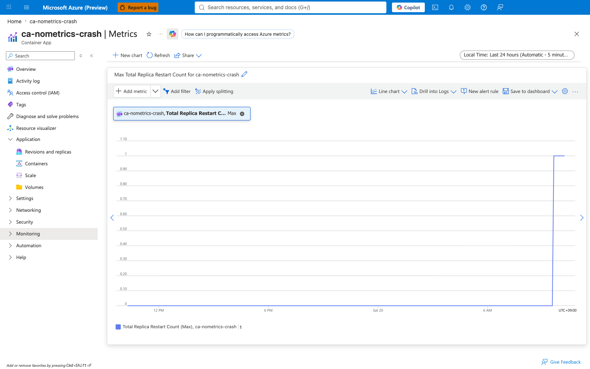Collapse the Application section
The image size is (590, 369).
tap(10, 139)
